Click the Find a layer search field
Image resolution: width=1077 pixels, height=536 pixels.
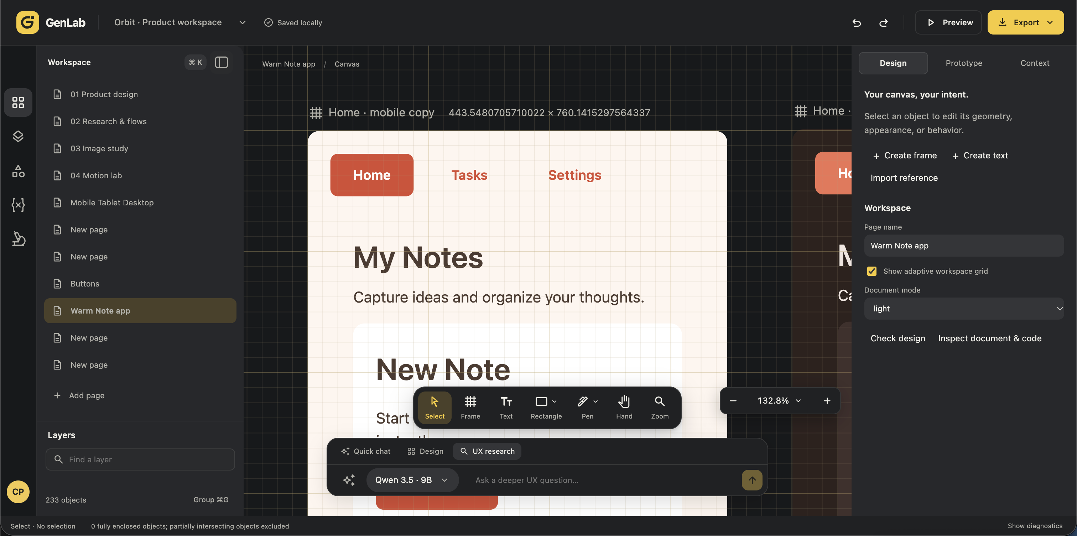click(140, 459)
